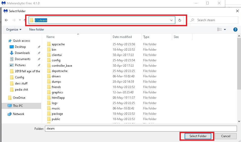
Task: Click the Search steam field
Action: (213, 20)
